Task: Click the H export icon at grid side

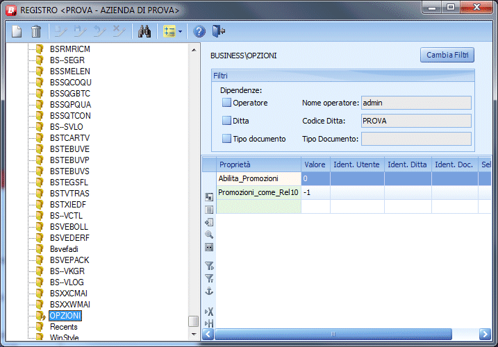Action: tap(209, 323)
